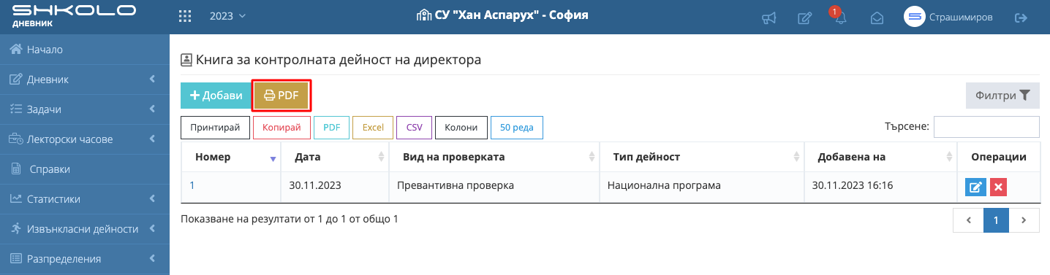Screen dimensions: 1050x275
Task: Go to Начало in the sidebar
Action: pyautogui.click(x=85, y=50)
